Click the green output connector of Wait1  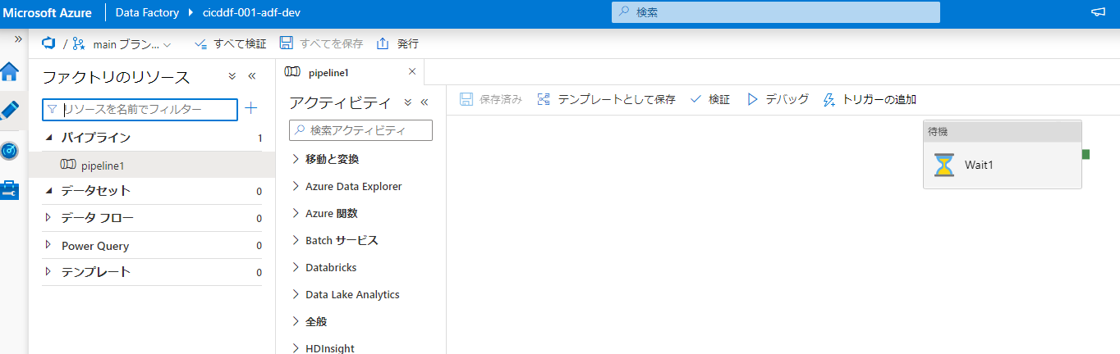[x=1086, y=154]
